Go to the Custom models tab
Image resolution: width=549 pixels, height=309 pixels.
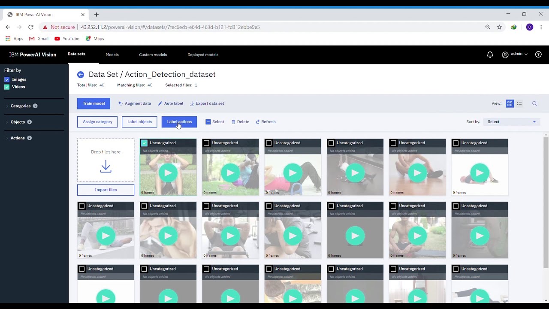[153, 55]
